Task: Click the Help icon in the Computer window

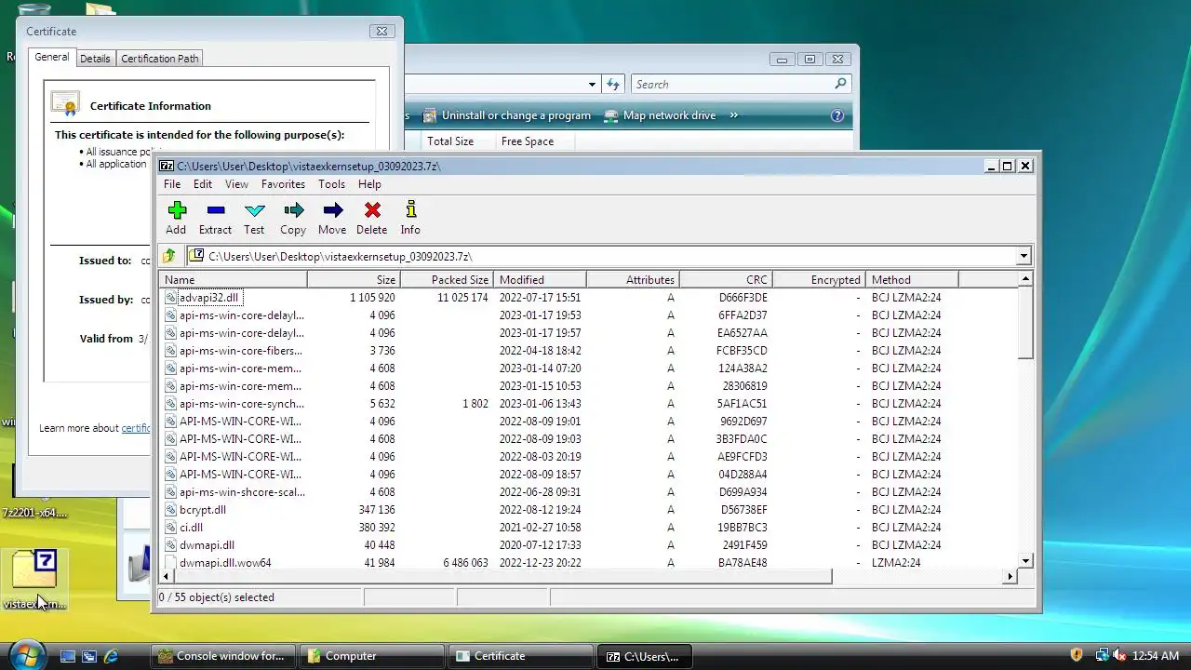Action: [x=836, y=115]
